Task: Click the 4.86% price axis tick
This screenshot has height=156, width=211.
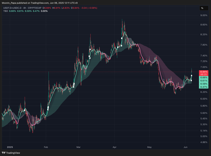Action: (204, 142)
